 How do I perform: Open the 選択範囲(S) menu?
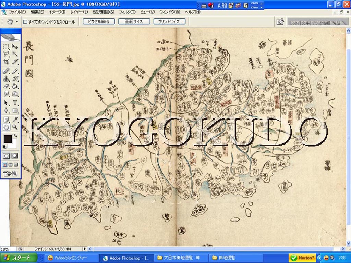click(x=104, y=12)
